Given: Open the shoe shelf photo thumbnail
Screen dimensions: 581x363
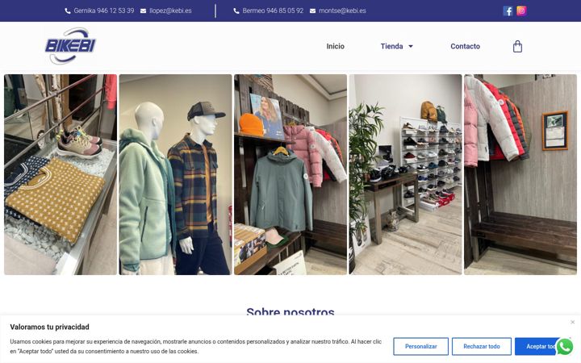Looking at the screenshot, I should pos(405,174).
